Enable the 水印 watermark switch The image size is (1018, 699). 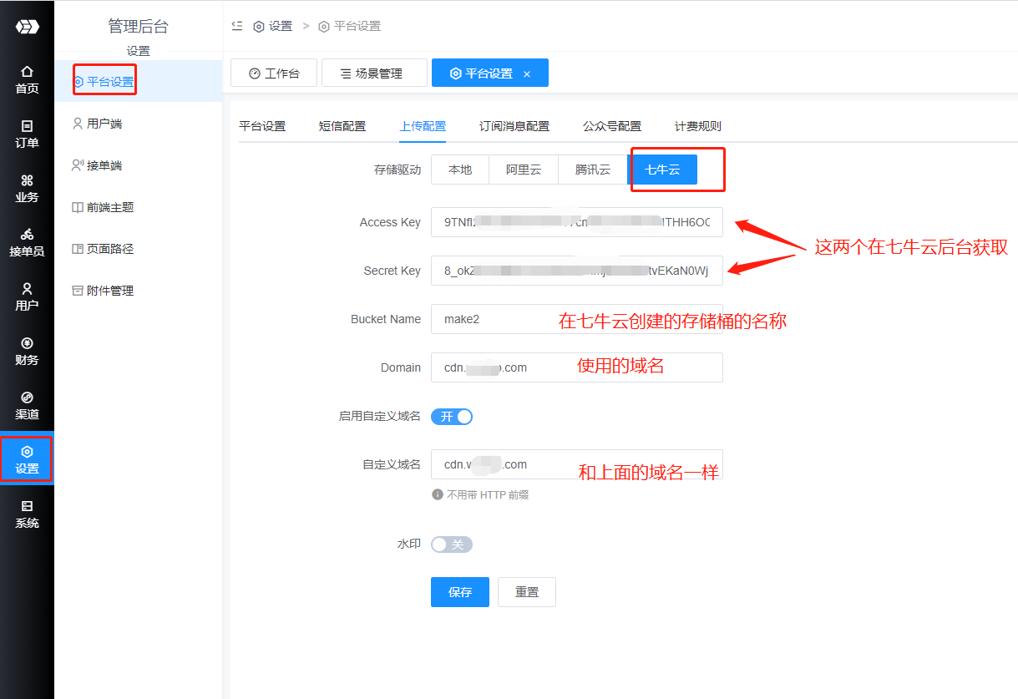(452, 545)
